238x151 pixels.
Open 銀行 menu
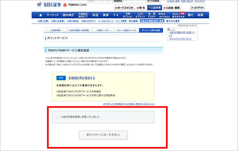click(191, 15)
